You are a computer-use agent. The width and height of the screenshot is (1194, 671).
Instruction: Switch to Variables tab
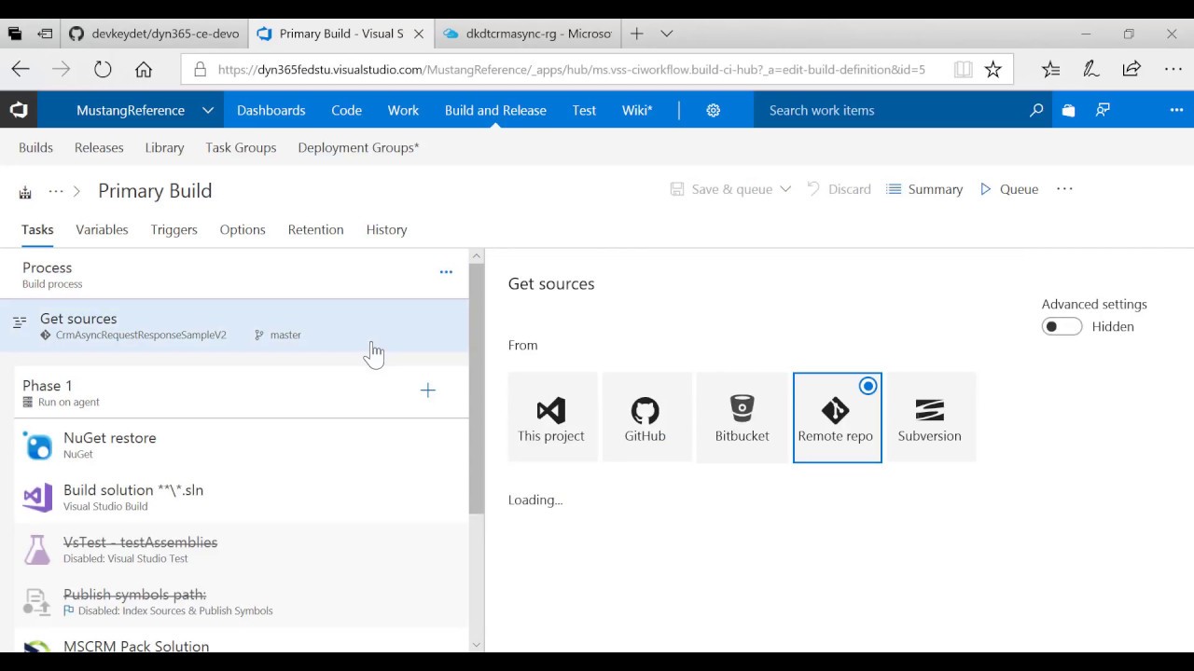point(102,229)
